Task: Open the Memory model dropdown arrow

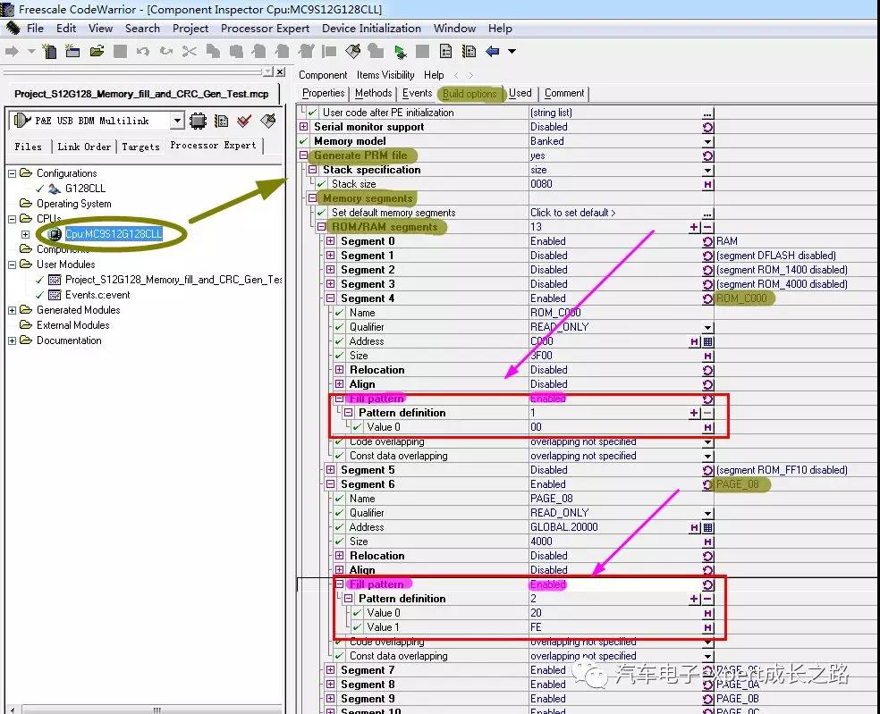Action: click(707, 141)
